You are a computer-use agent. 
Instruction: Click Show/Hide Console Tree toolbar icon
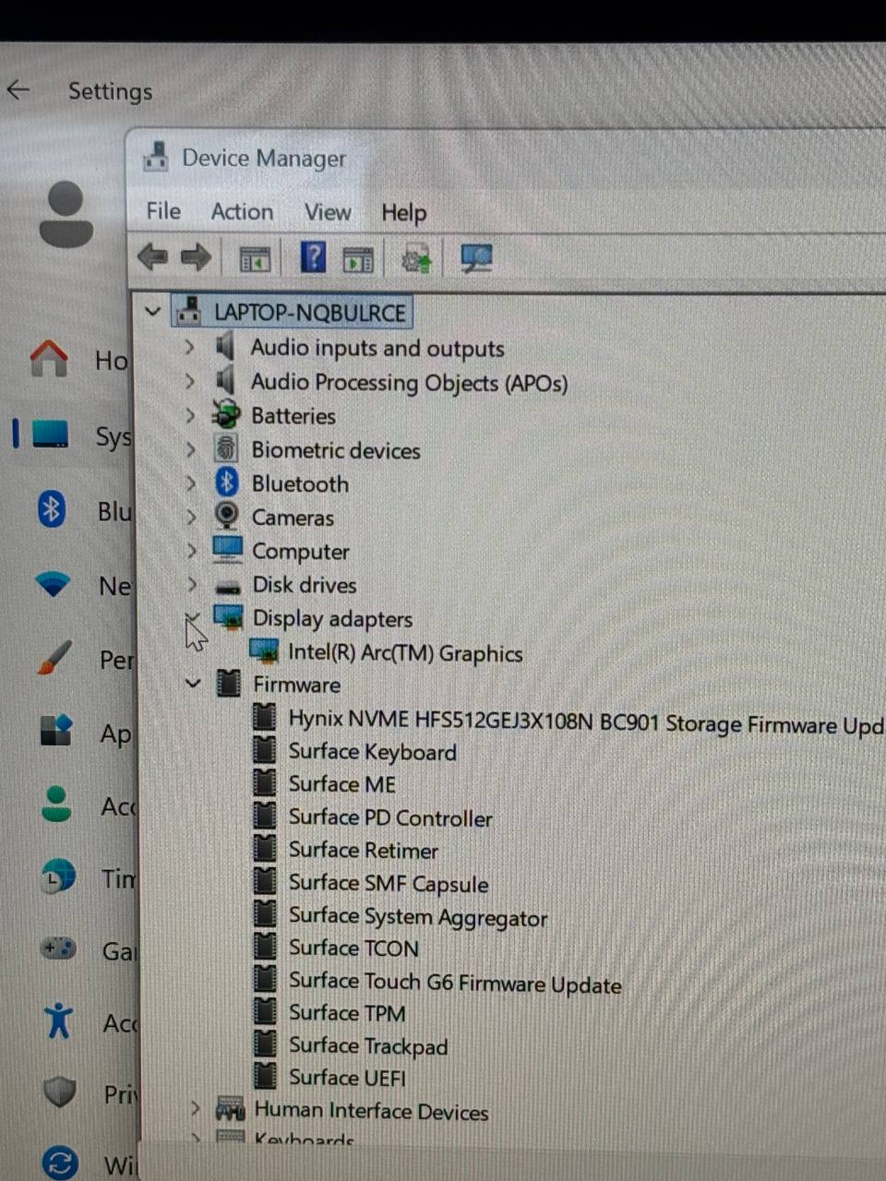pyautogui.click(x=255, y=259)
